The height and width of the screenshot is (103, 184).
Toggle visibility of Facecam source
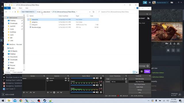pyautogui.click(x=66, y=78)
